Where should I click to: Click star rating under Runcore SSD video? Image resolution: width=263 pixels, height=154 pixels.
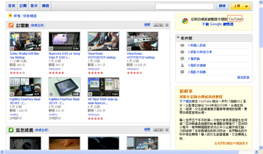56,73
